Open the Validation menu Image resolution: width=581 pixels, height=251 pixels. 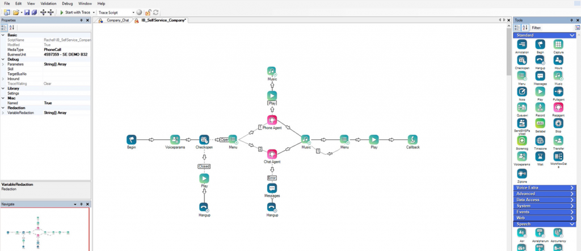coord(48,3)
